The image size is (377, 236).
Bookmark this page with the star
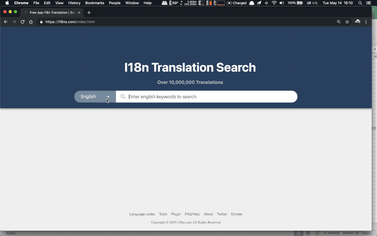tap(347, 22)
